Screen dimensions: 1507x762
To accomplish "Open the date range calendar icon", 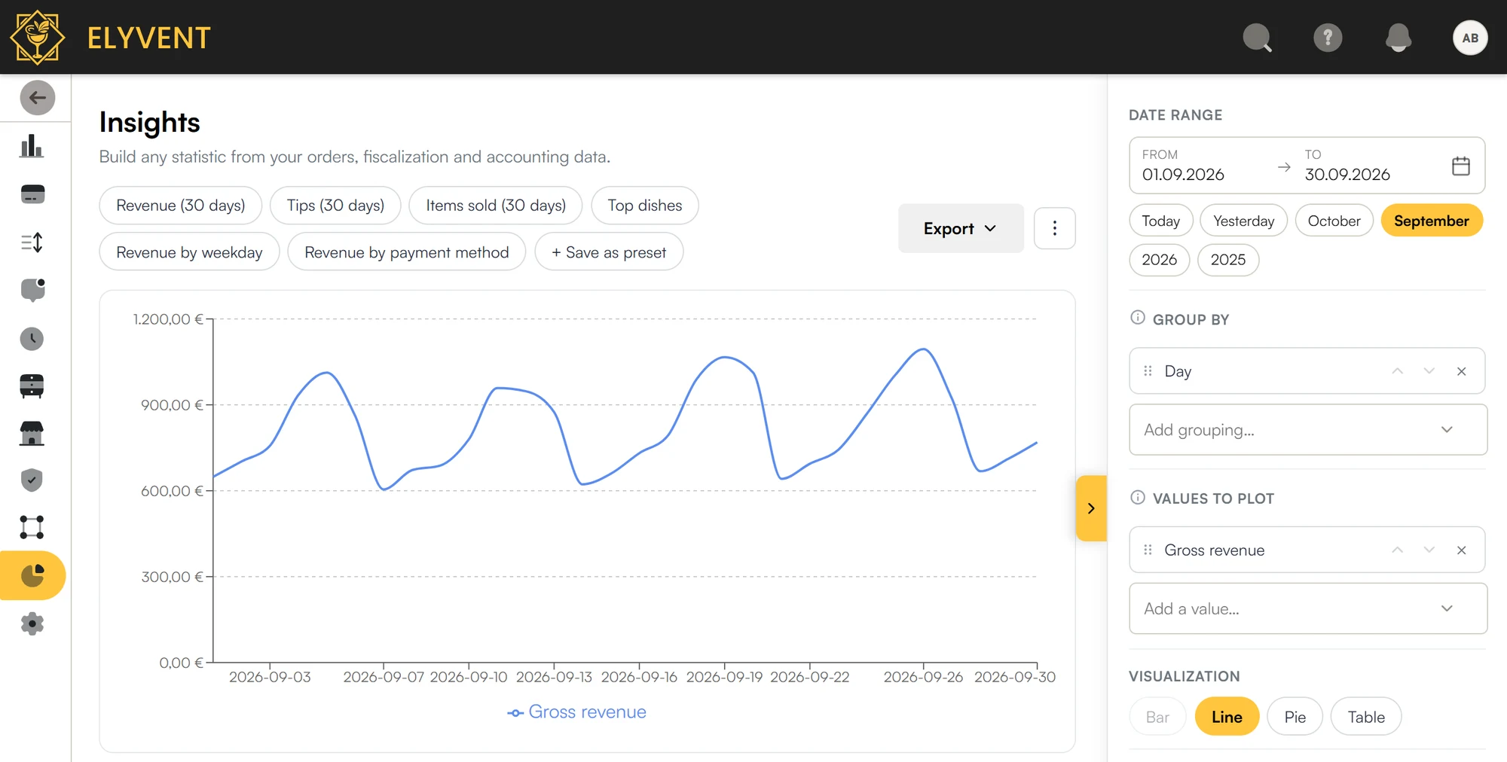I will [1460, 166].
